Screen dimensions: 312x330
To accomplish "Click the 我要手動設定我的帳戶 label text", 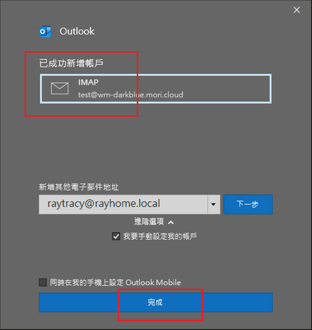I will click(159, 236).
